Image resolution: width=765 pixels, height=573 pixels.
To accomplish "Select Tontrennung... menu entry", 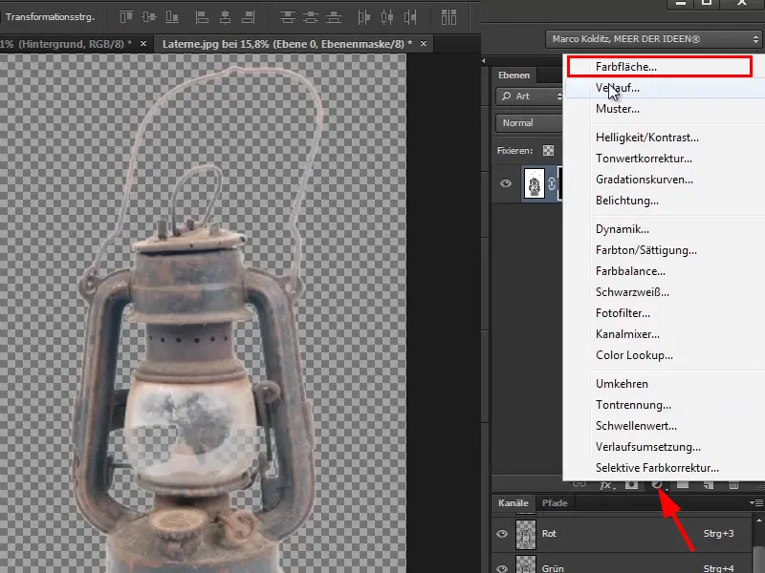I will [665, 404].
